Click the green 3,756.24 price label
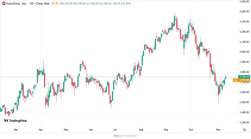The height and width of the screenshot is (139, 251). (x=244, y=76)
